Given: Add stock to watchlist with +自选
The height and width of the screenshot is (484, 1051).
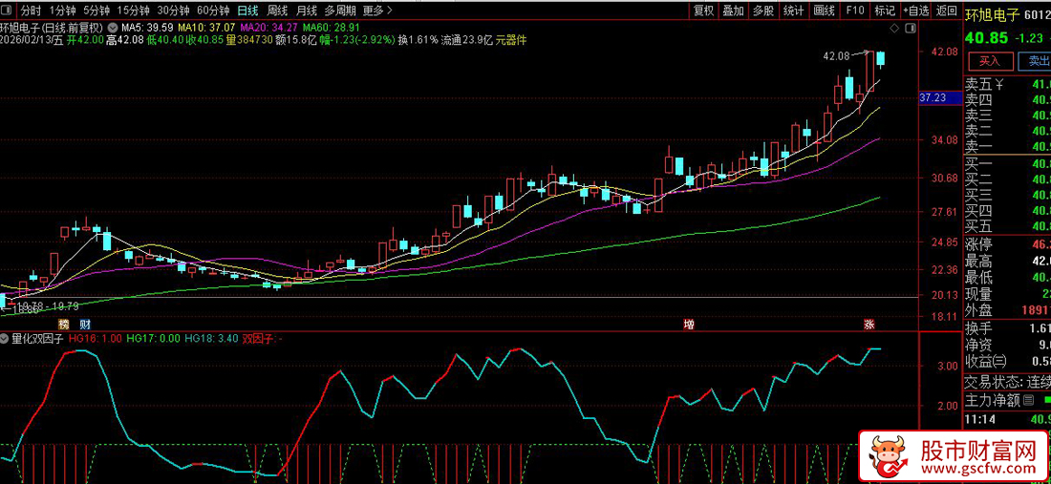Looking at the screenshot, I should pyautogui.click(x=914, y=11).
